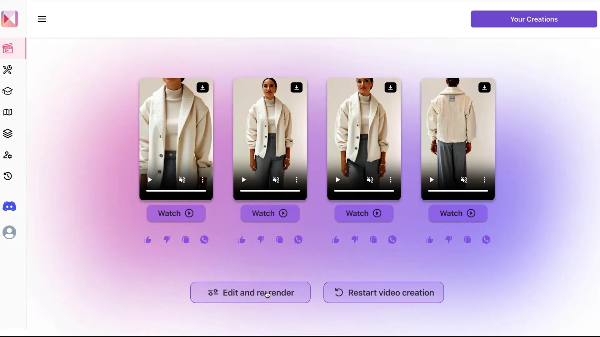Mute the second video preview
The image size is (600, 337).
point(276,180)
